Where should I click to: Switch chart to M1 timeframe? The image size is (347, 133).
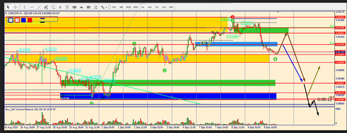114,7
